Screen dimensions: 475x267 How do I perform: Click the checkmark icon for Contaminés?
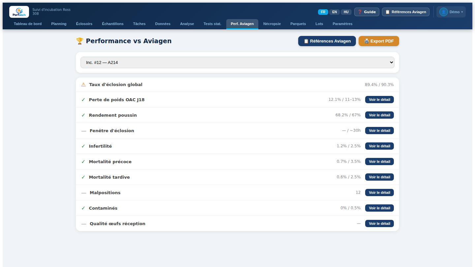[x=83, y=208]
